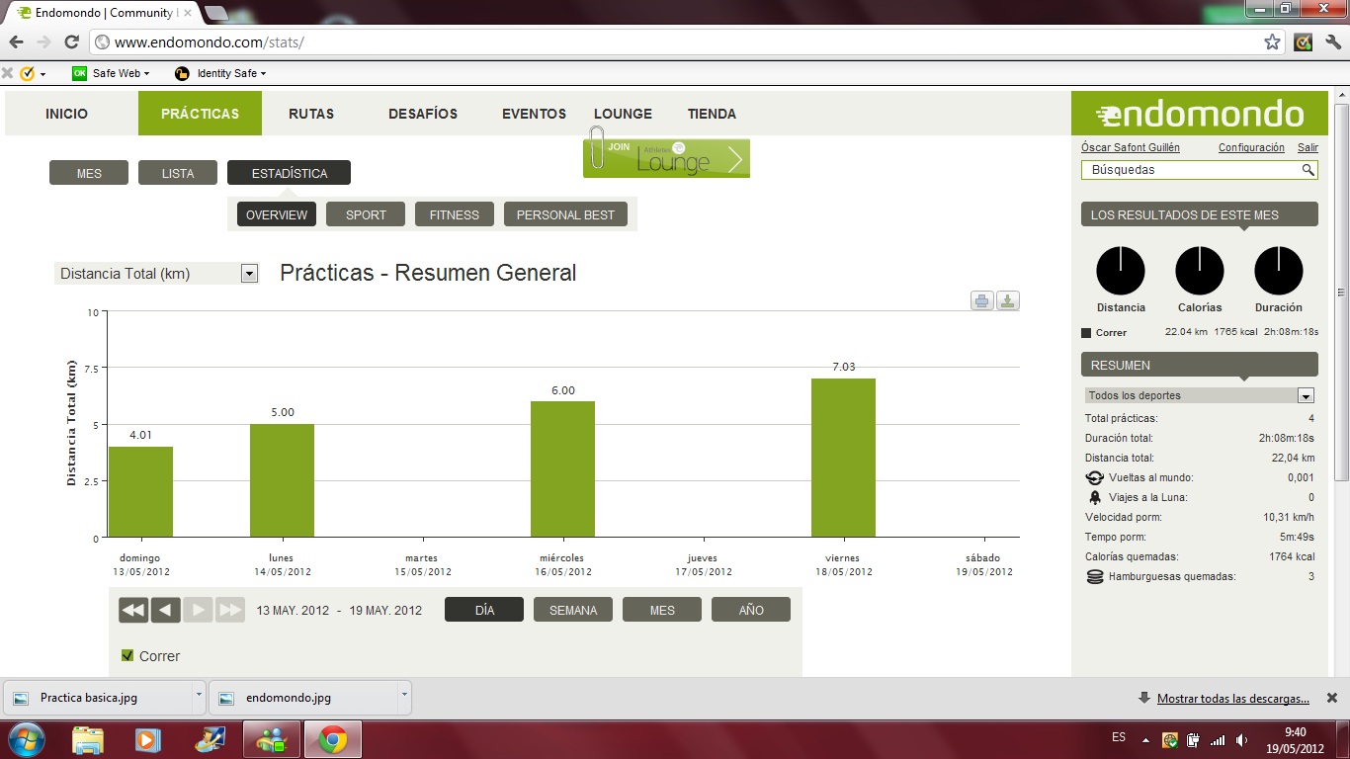Set chart period to DÍA
The width and height of the screenshot is (1350, 759).
point(484,610)
